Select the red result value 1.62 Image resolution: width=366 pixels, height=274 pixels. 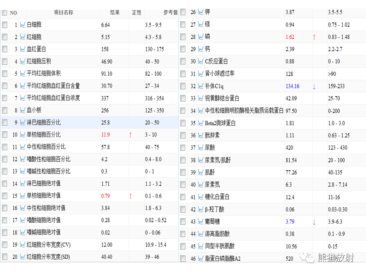[290, 37]
